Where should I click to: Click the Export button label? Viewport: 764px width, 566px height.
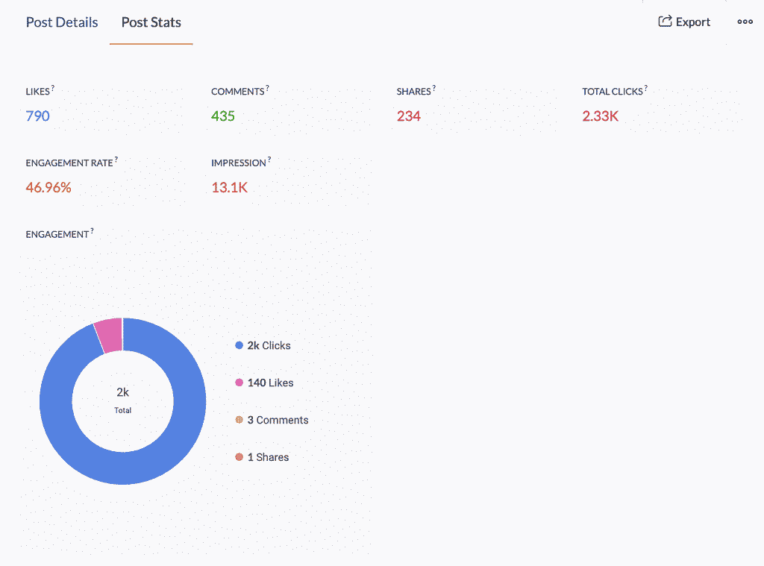pos(693,22)
